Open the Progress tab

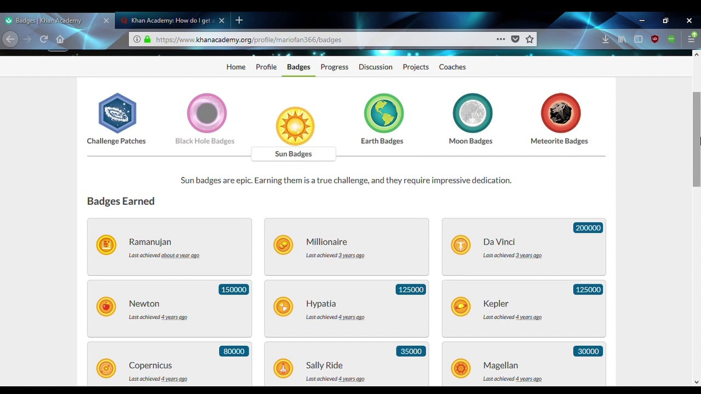pos(335,67)
